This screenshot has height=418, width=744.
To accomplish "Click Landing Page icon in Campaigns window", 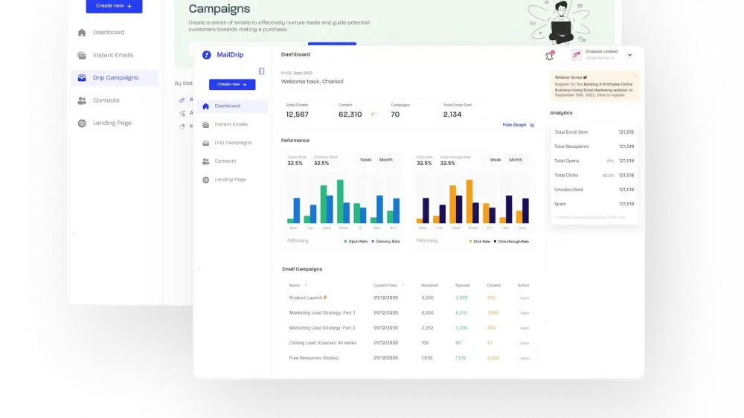I will tap(82, 123).
